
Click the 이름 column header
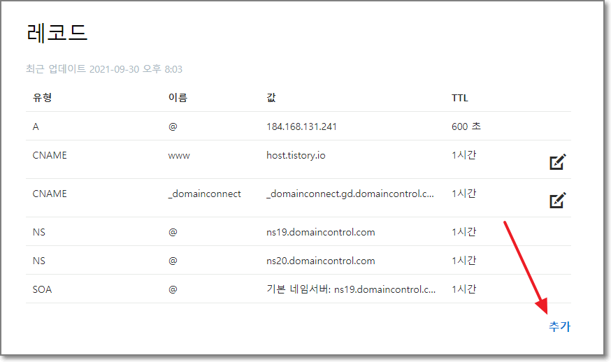click(178, 97)
